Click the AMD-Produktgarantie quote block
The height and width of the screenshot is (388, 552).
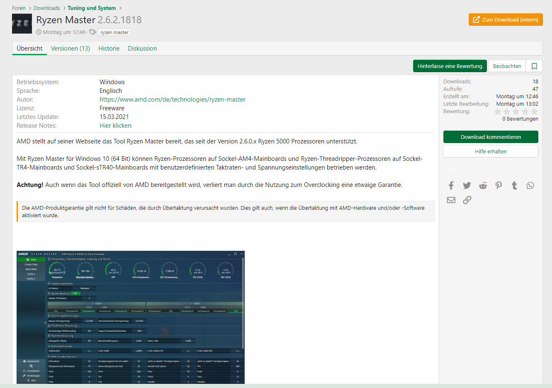pos(226,211)
